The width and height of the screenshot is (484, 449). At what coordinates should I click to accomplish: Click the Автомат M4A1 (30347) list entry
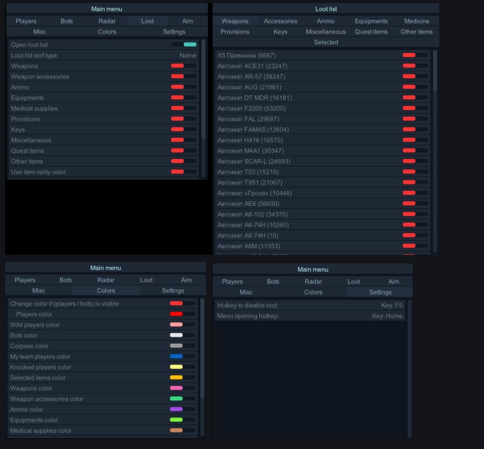point(251,151)
